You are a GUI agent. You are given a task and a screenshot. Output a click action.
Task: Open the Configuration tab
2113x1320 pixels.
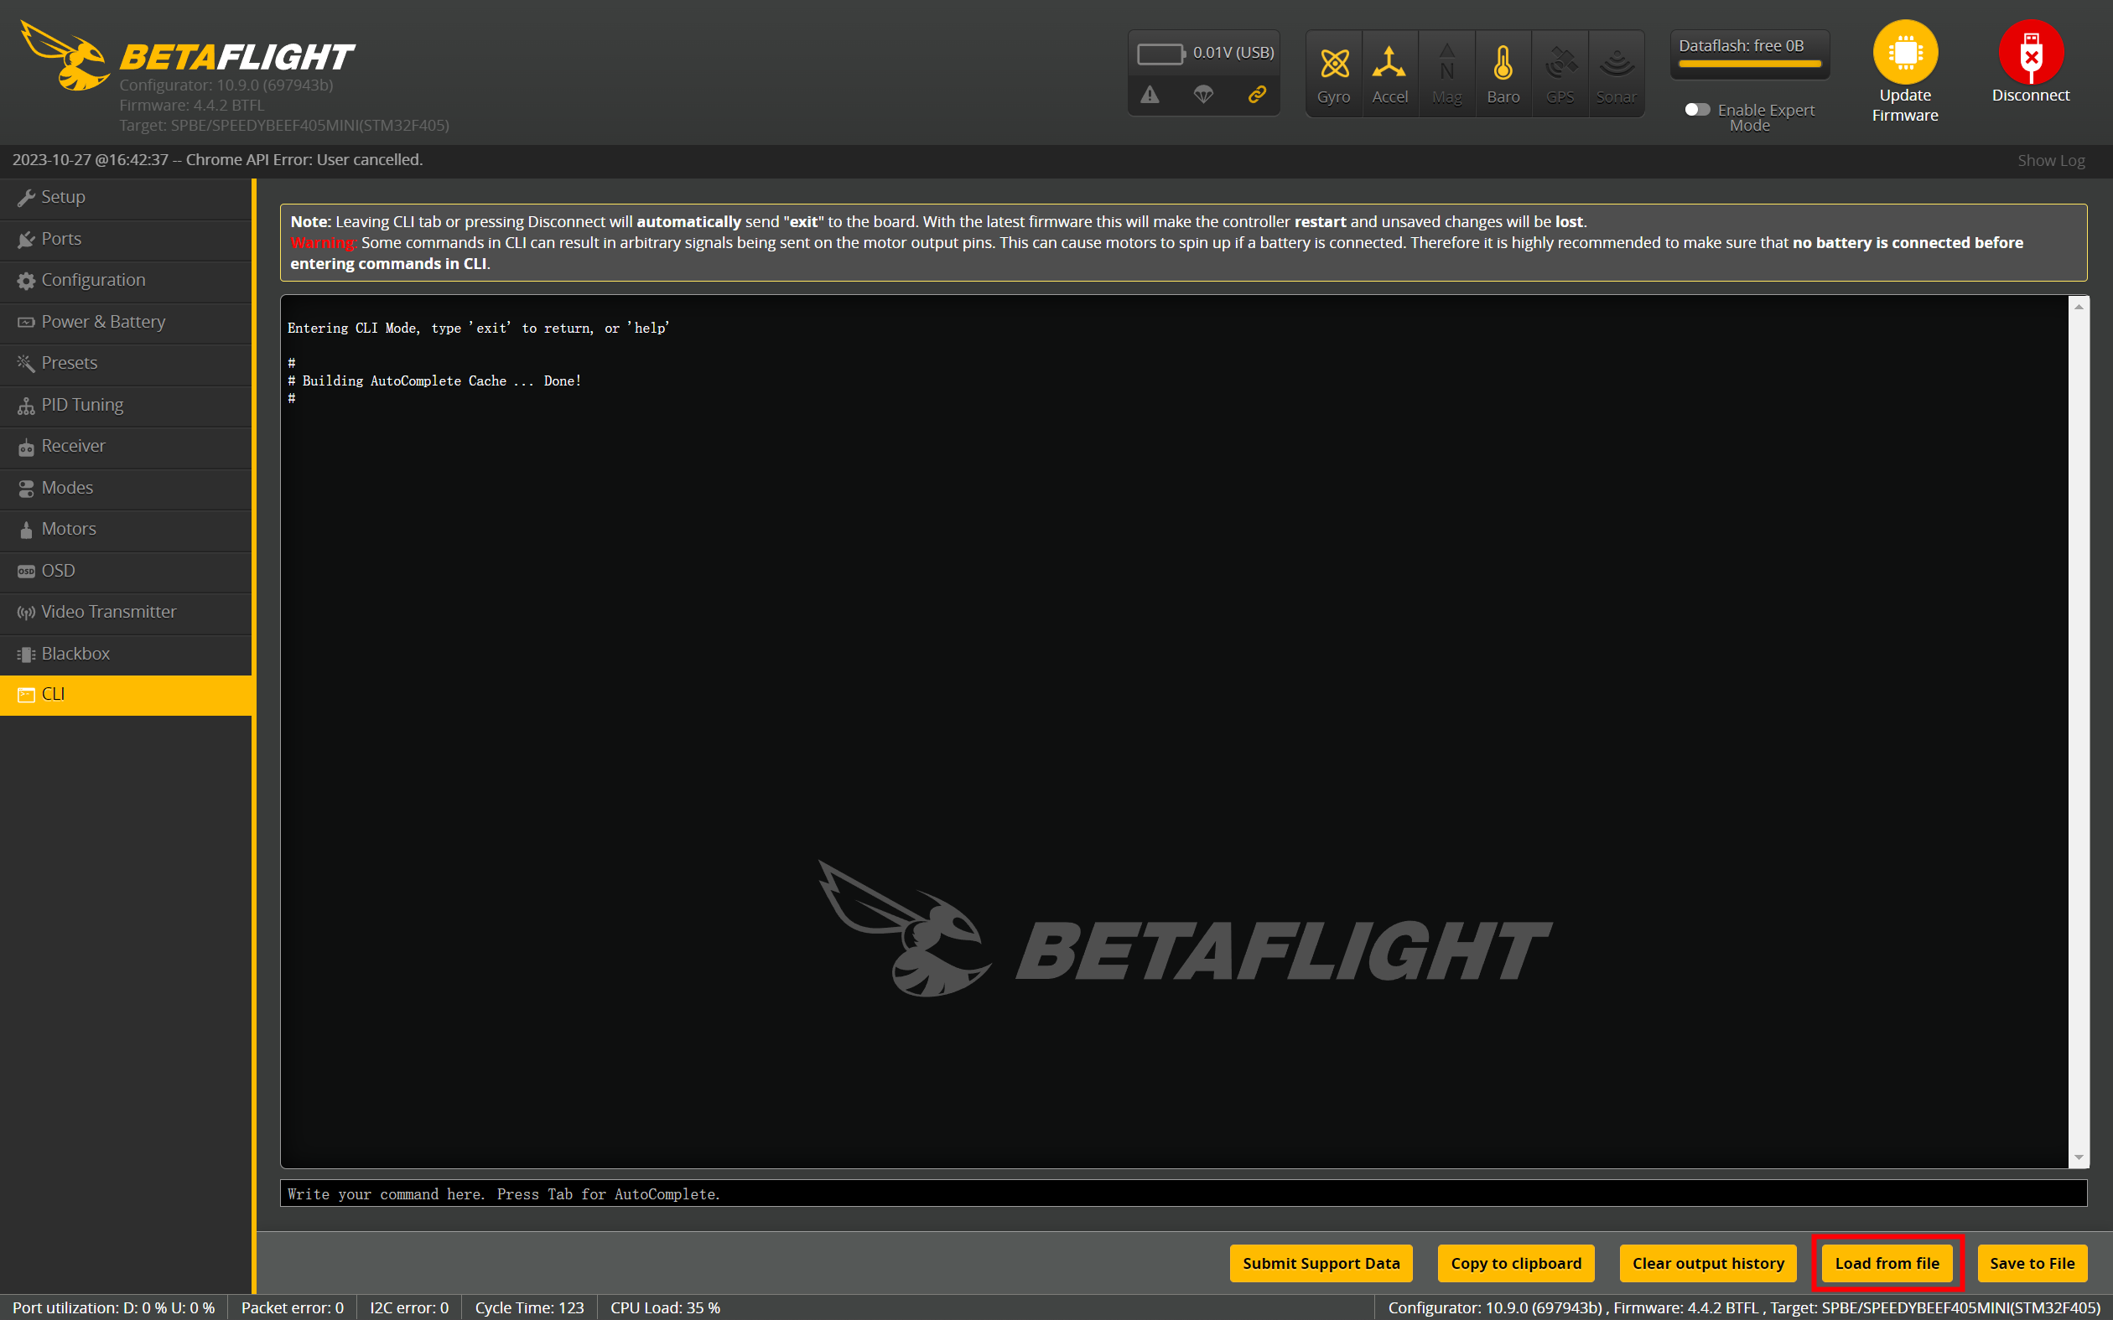(x=126, y=281)
